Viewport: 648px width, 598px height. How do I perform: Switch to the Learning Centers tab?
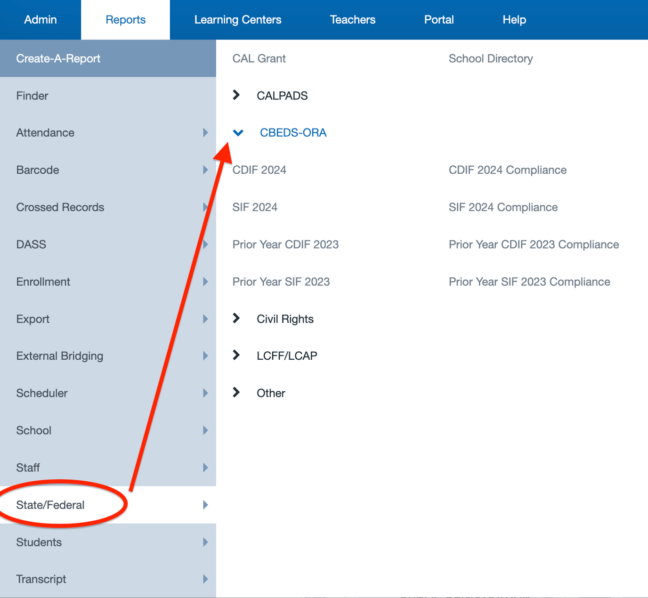point(238,20)
